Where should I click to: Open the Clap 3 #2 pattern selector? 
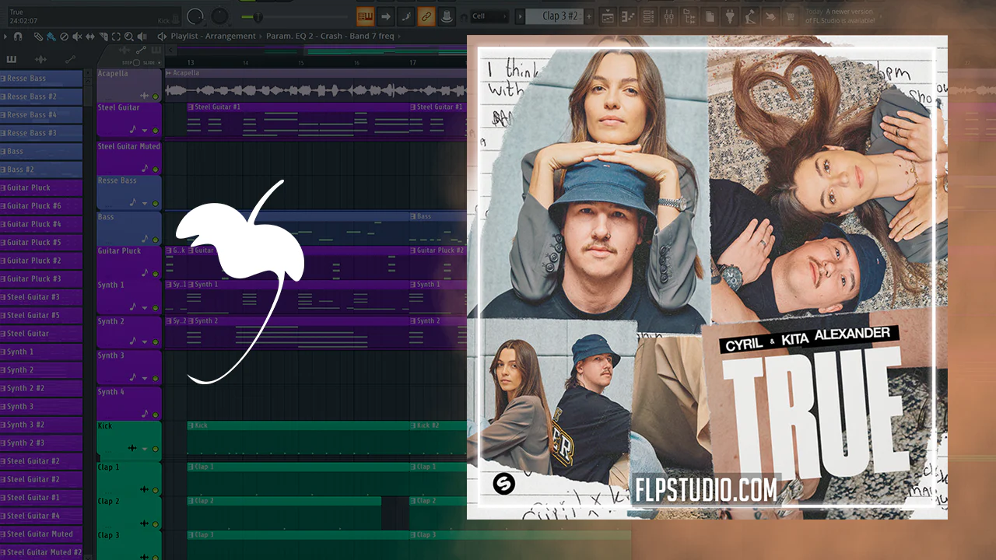tap(554, 16)
